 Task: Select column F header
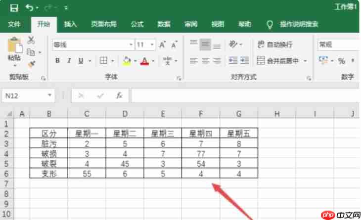201,114
